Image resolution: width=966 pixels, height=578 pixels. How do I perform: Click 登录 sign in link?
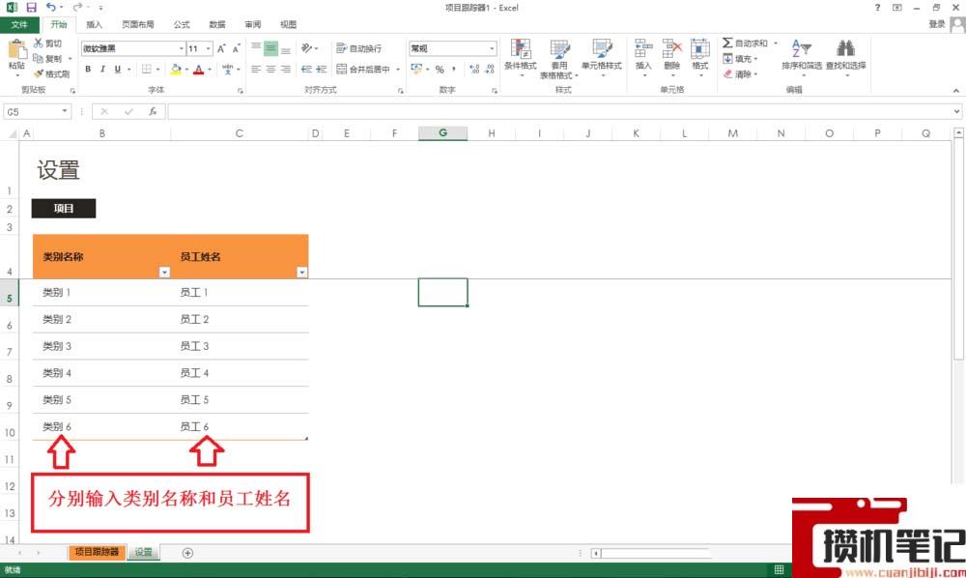(x=937, y=24)
